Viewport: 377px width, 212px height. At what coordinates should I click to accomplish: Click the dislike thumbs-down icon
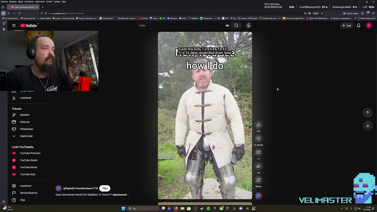258,139
